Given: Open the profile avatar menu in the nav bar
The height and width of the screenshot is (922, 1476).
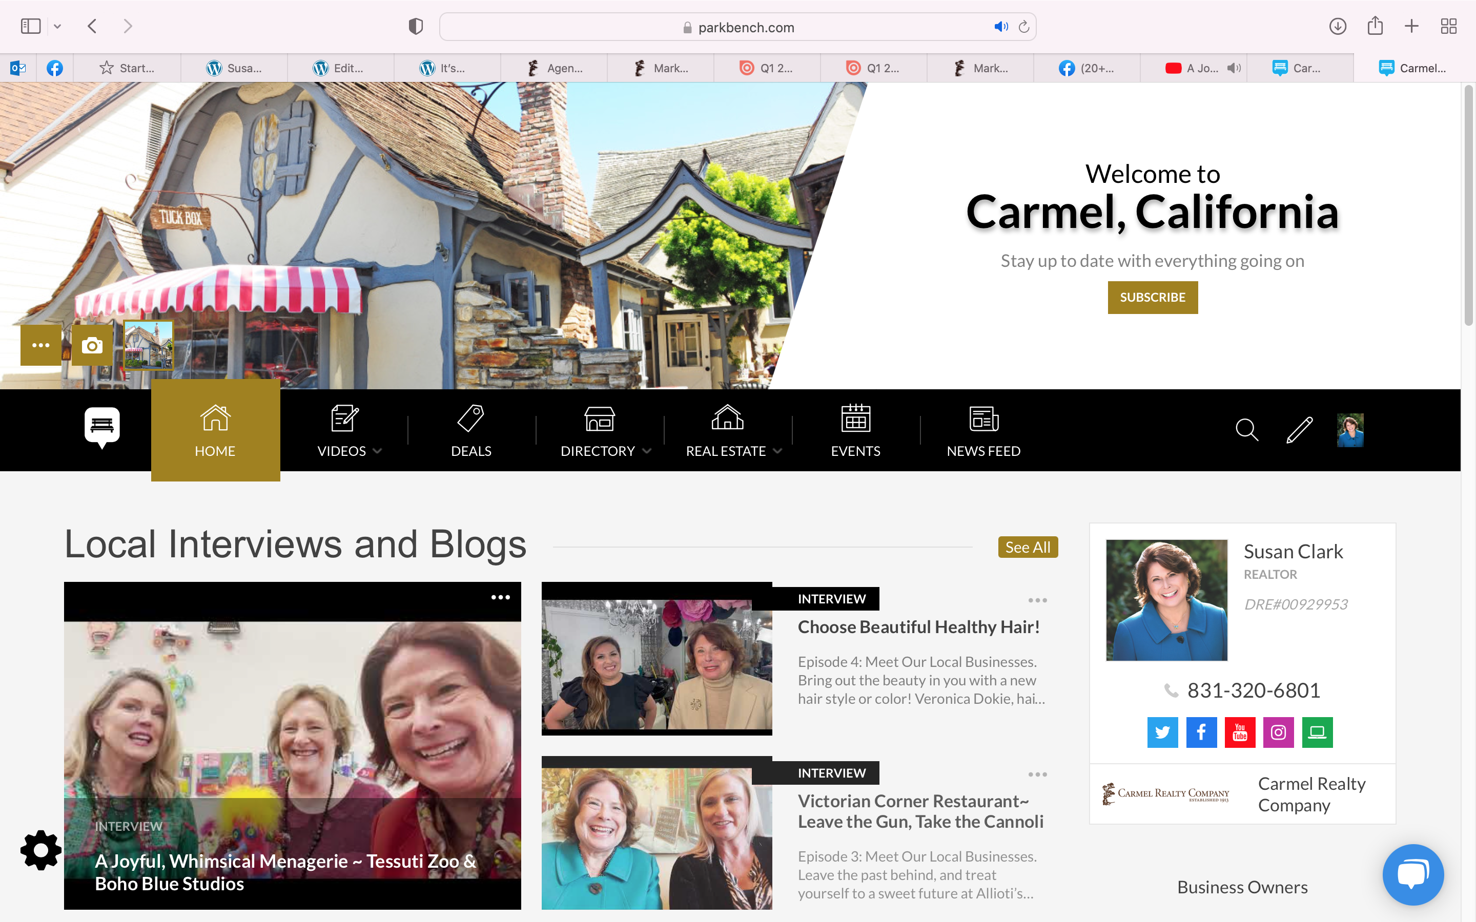Looking at the screenshot, I should pos(1350,430).
